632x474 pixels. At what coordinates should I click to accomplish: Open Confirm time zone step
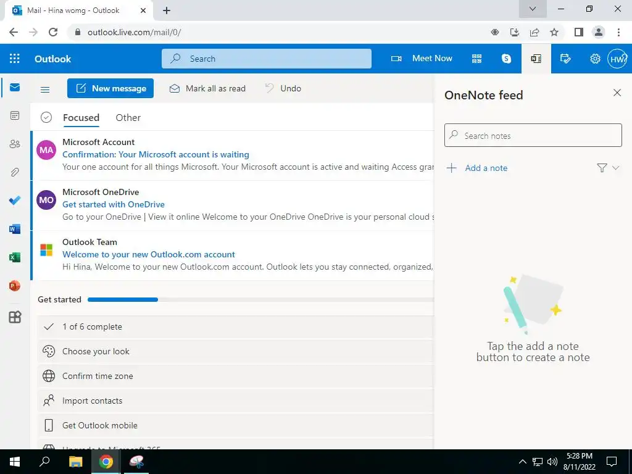pyautogui.click(x=236, y=376)
